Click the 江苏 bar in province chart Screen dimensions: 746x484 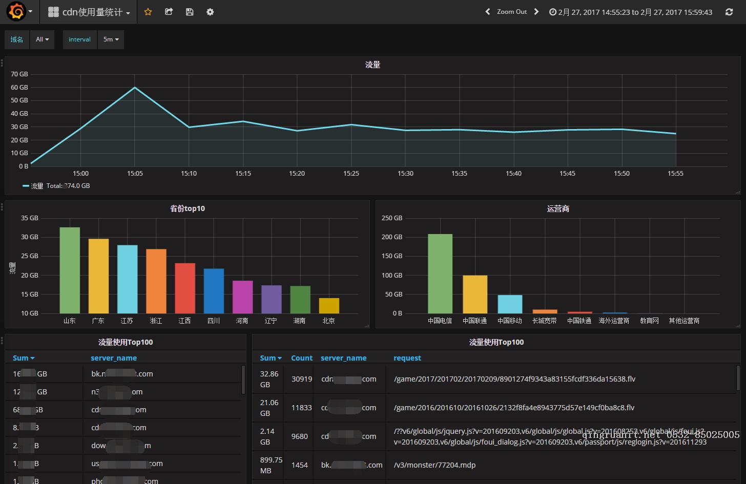click(127, 279)
